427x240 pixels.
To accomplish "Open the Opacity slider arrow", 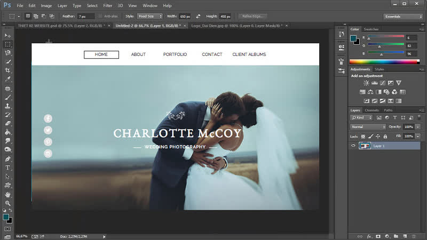I will coord(418,127).
